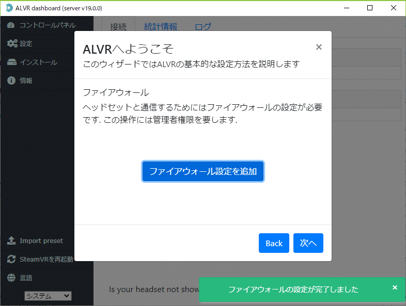Click the install drive icon in sidebar
Viewport: 406px width, 306px height.
(x=12, y=62)
